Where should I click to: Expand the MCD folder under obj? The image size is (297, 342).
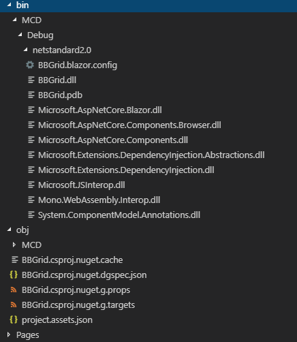pyautogui.click(x=14, y=245)
